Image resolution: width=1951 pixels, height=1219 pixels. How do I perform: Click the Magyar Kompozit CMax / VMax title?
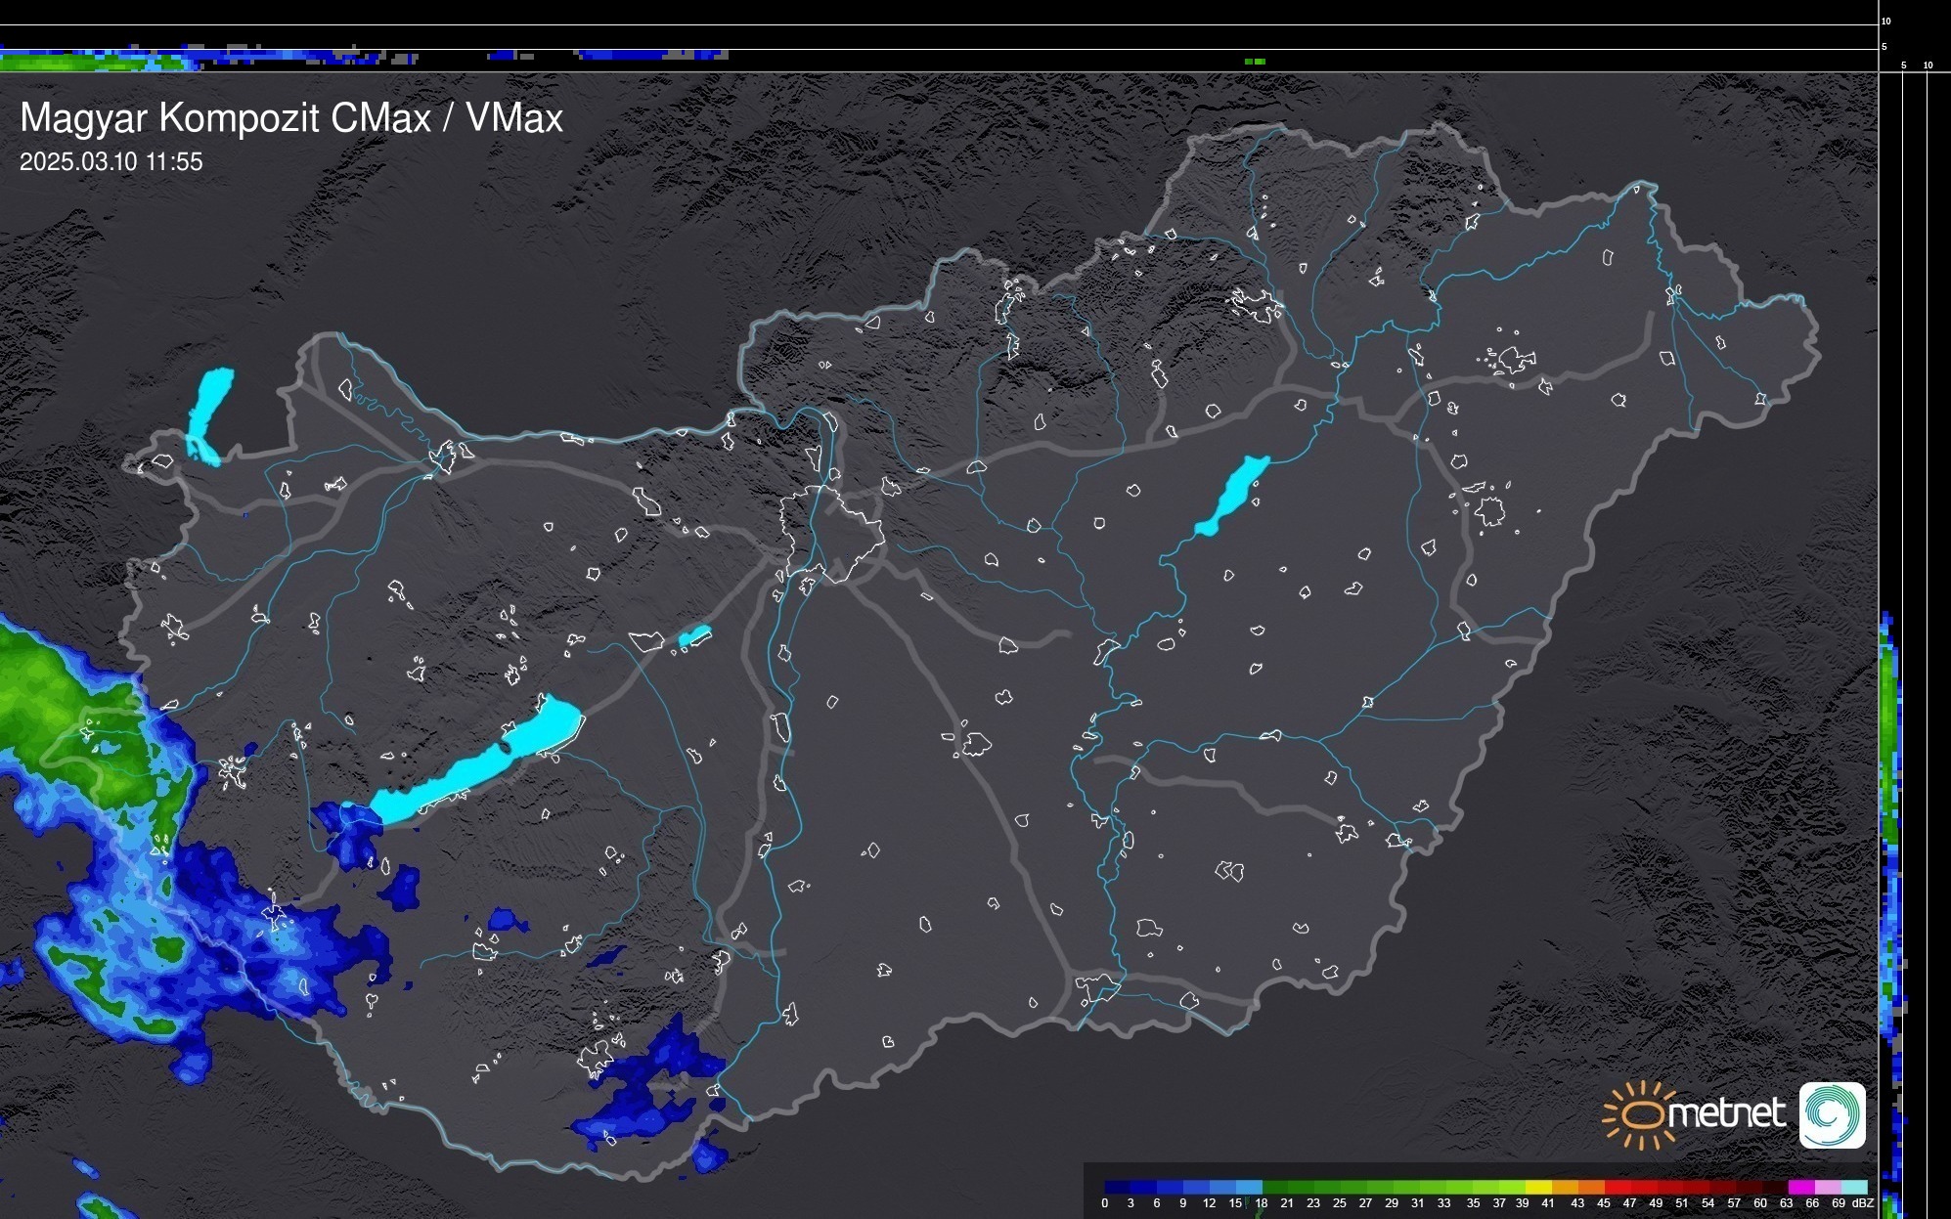coord(291,118)
